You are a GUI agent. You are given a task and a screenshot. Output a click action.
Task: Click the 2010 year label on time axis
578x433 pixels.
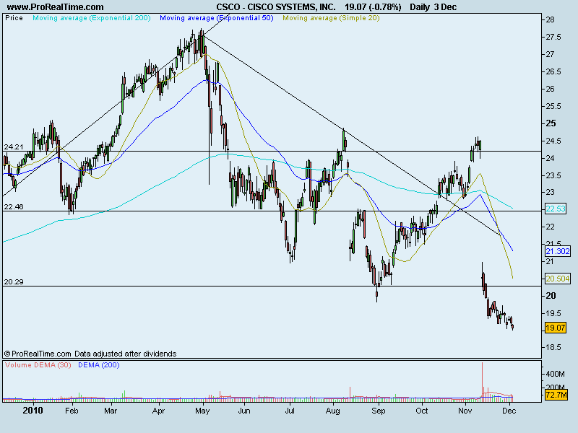(x=33, y=411)
